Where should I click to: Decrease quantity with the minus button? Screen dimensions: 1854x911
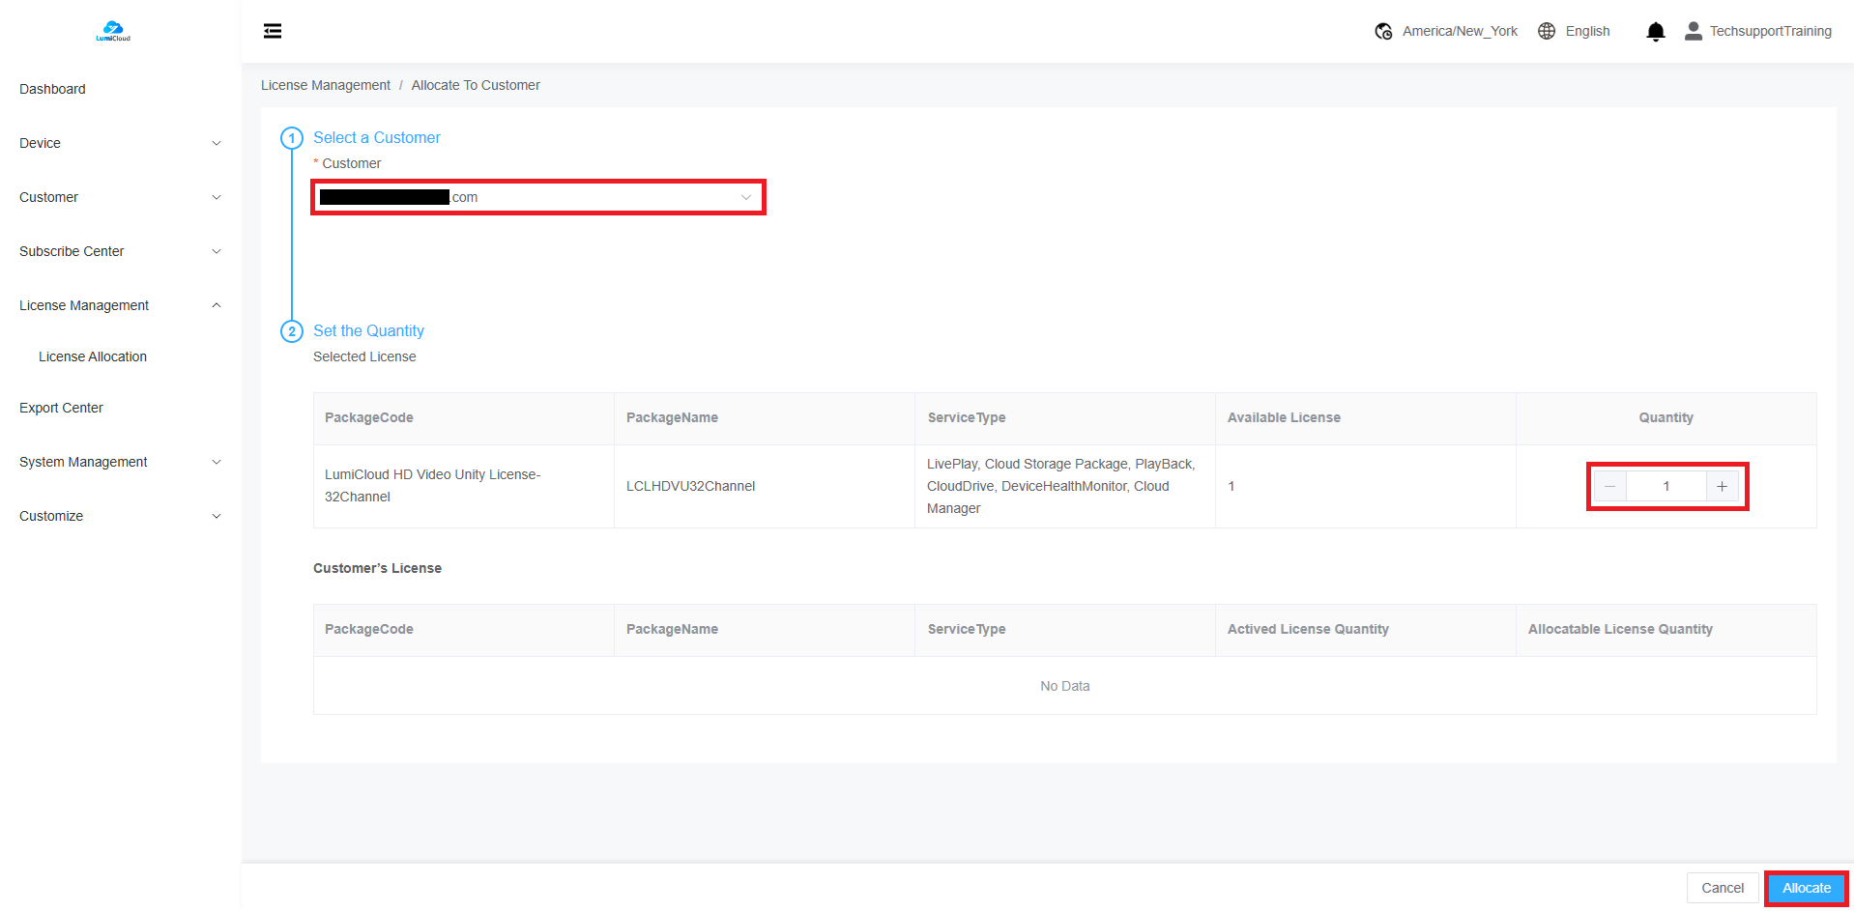1610,486
